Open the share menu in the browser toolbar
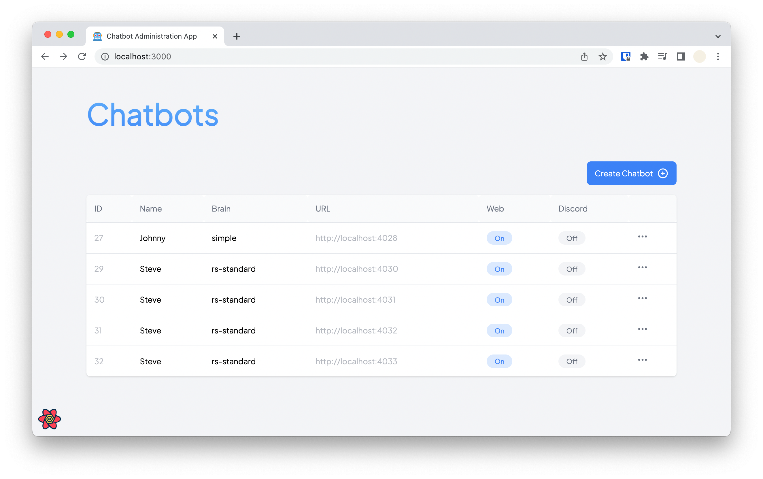The width and height of the screenshot is (763, 479). pos(584,56)
